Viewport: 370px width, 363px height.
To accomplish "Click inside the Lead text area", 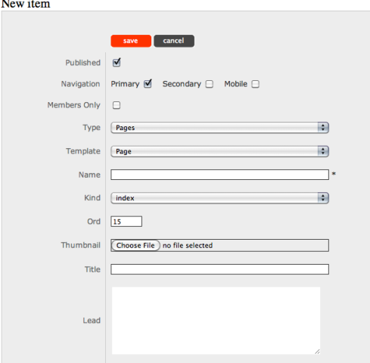I will click(x=216, y=321).
